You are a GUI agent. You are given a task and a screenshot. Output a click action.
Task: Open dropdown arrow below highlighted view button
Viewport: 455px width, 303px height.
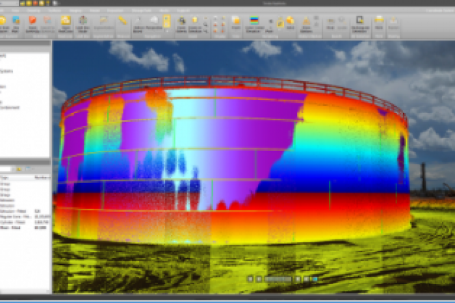(x=166, y=30)
